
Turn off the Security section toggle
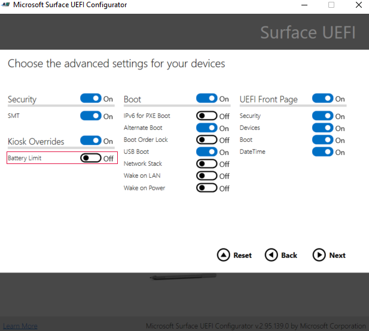click(x=90, y=98)
